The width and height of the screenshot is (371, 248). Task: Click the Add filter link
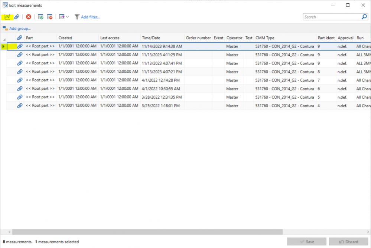click(x=90, y=17)
